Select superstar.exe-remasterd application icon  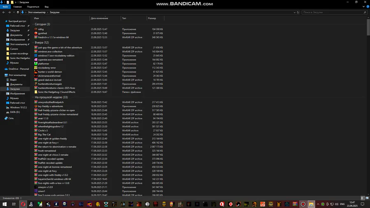(36, 60)
